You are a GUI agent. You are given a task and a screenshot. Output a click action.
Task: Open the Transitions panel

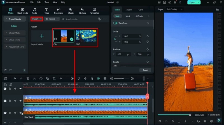click(59, 11)
